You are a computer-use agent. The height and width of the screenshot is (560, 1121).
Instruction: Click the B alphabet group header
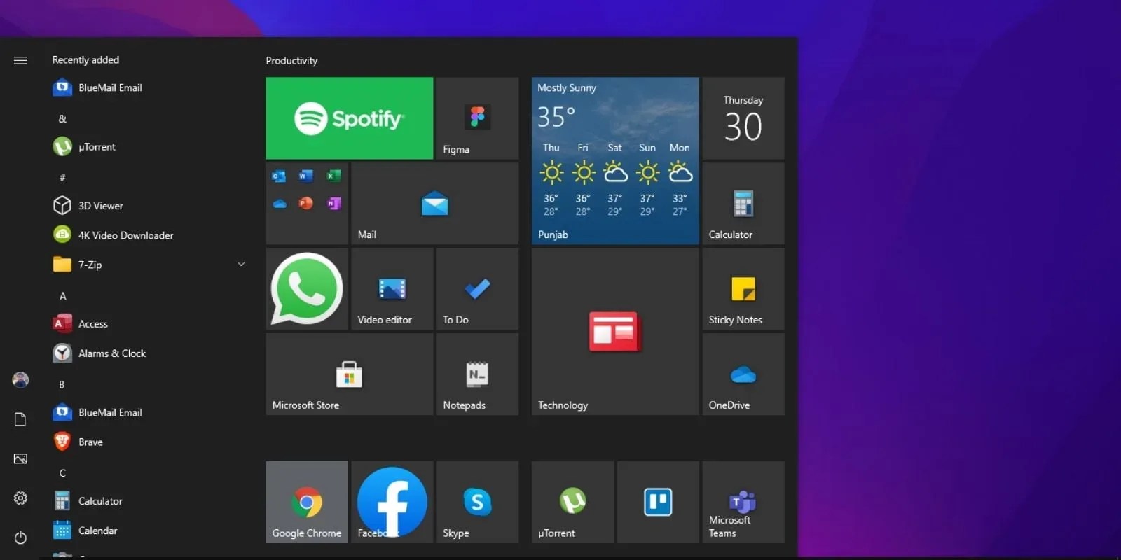(x=62, y=384)
